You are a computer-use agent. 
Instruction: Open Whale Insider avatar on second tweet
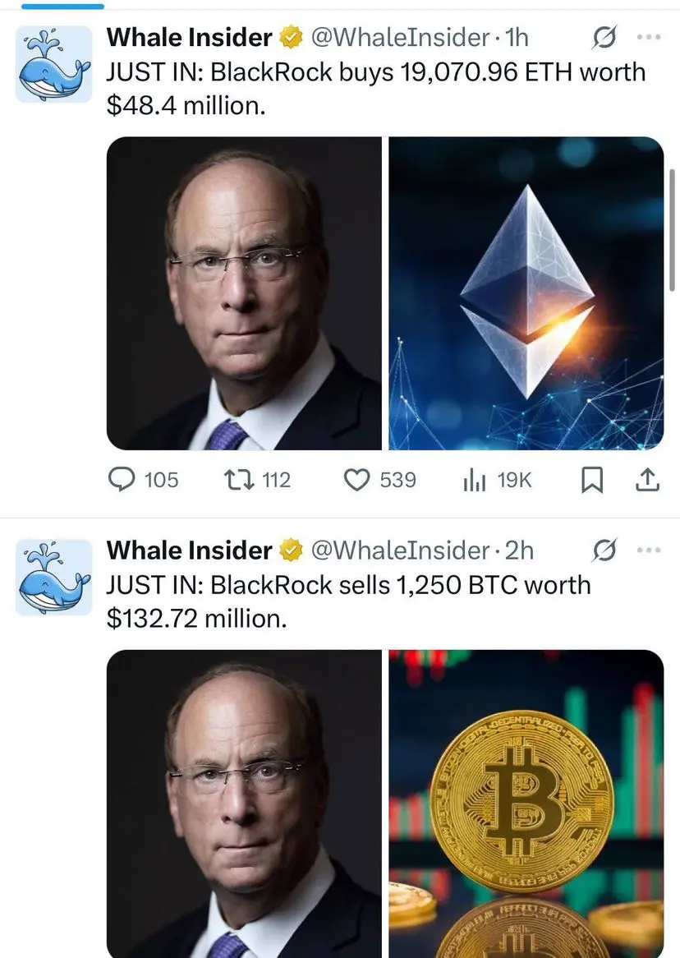53,577
